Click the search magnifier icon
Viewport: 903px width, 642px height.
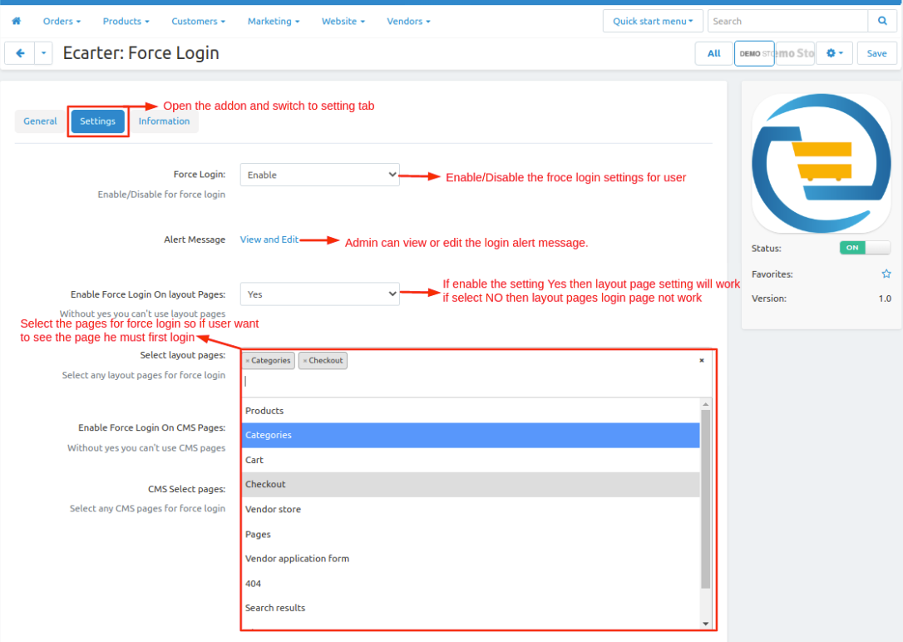pyautogui.click(x=882, y=21)
